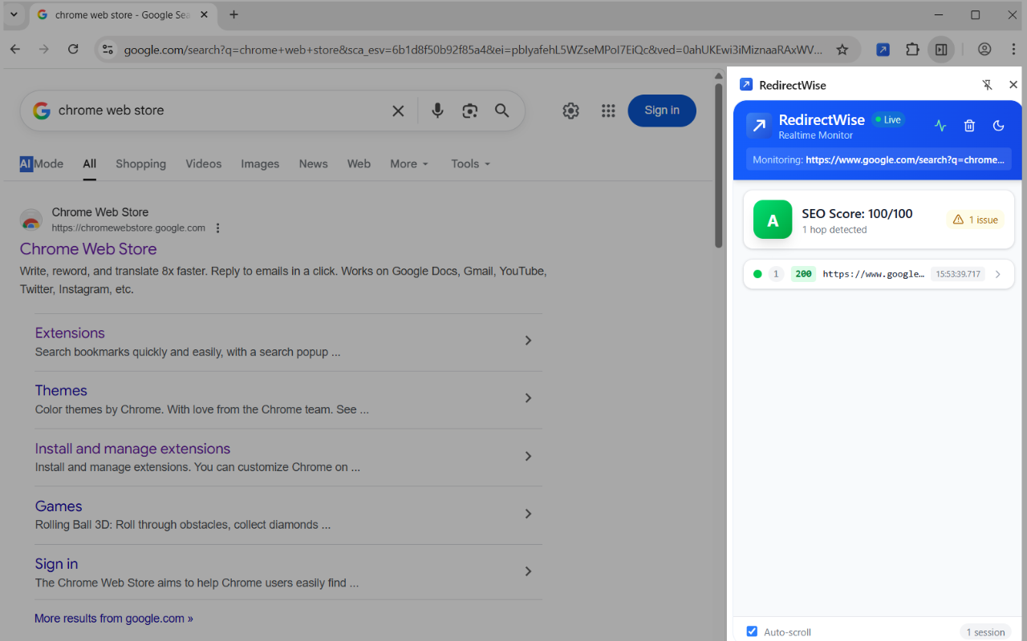Focus the browser address bar URL
The height and width of the screenshot is (641, 1027).
(473, 50)
